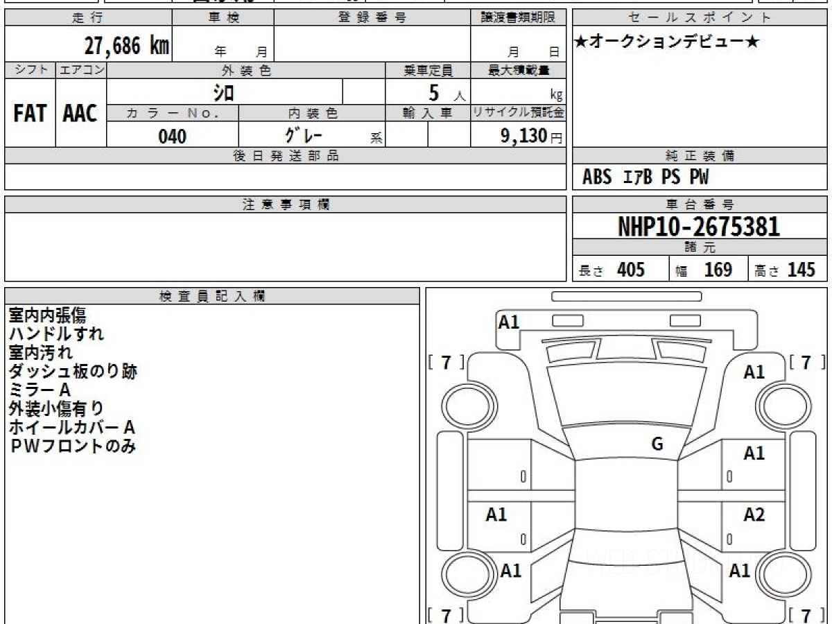The height and width of the screenshot is (624, 832).
Task: Click the 注意事項欄 header bar
Action: tap(285, 205)
